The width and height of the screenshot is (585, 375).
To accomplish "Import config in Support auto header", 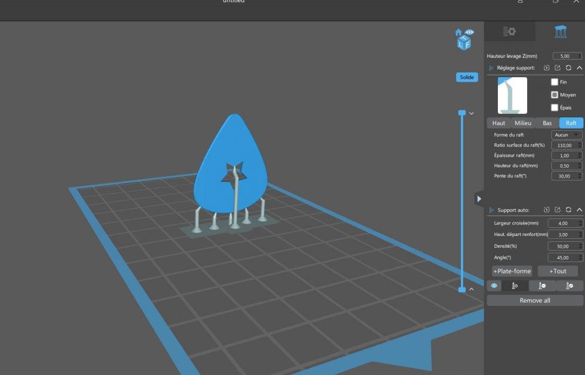I will [546, 210].
